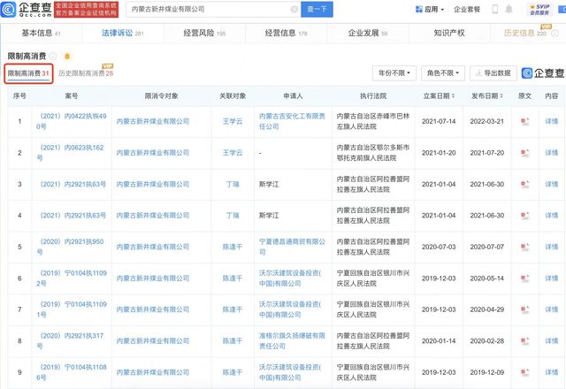566x389 pixels.
Task: Open case (2020)内2921执317号
Action: click(x=70, y=341)
